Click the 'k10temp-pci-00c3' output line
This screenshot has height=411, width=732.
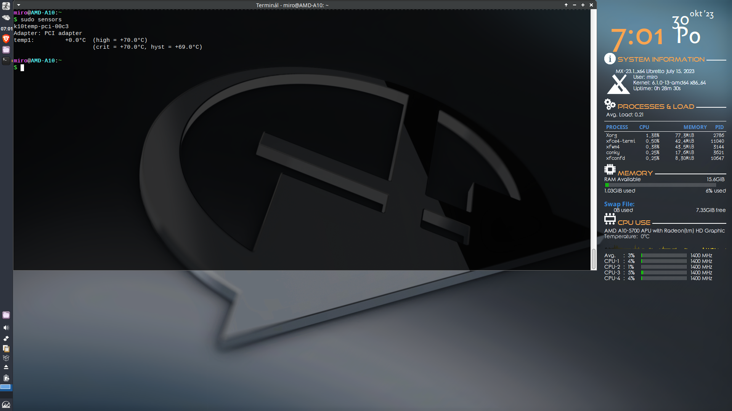41,26
